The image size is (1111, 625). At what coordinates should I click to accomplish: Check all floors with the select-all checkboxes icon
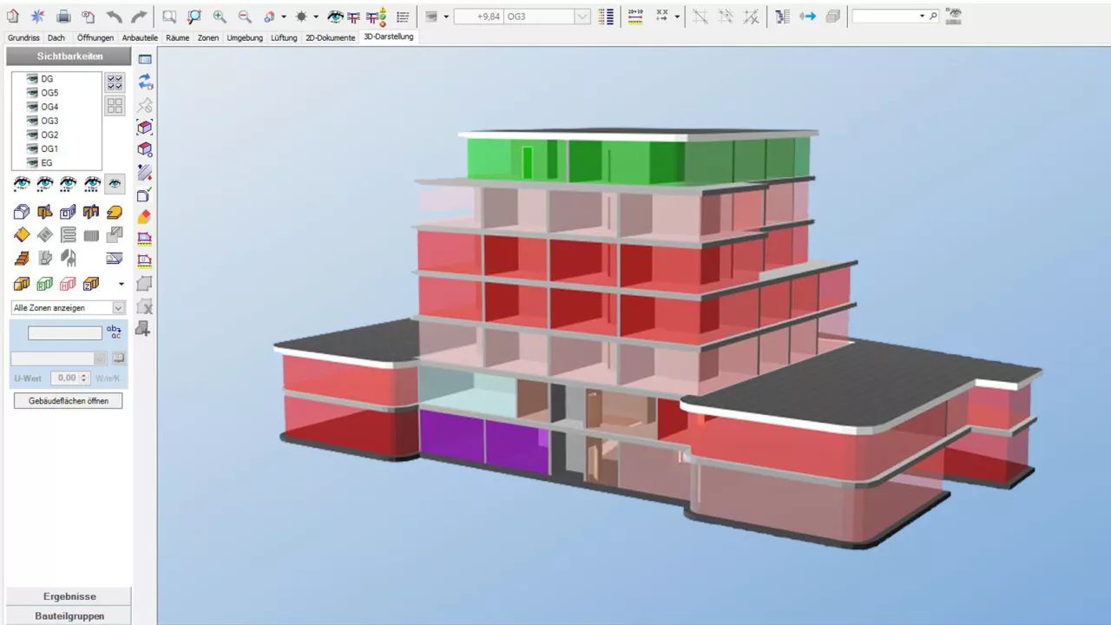click(115, 82)
